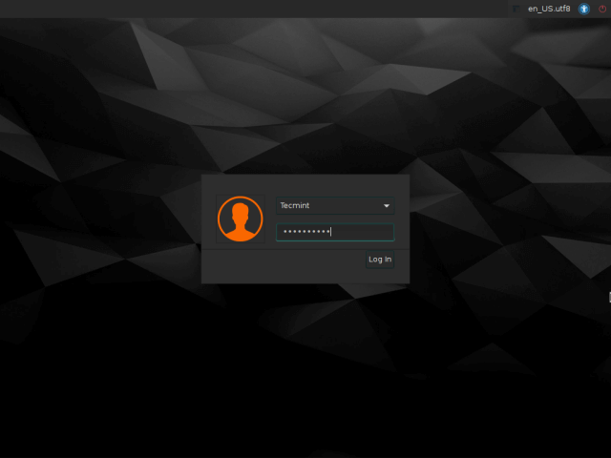Change locale using the en_US.utf8 label
Viewport: 611px width, 458px height.
549,9
